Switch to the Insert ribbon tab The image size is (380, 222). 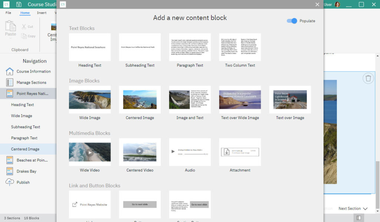coord(42,13)
